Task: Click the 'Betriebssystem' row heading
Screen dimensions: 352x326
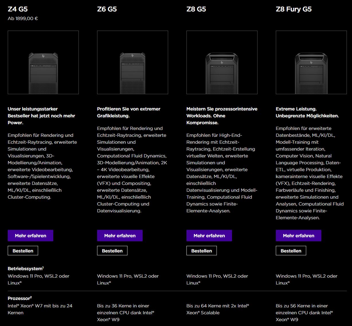Action: (x=26, y=268)
